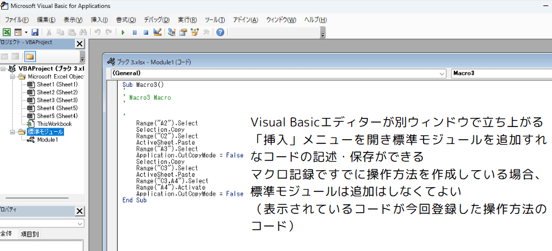Open the 編集 menu

[x=46, y=19]
